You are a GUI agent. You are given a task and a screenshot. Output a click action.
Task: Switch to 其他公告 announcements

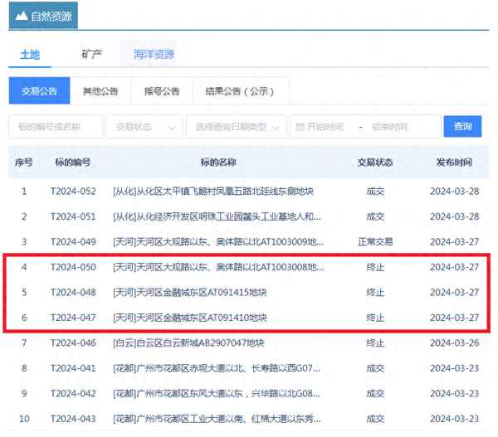coord(100,91)
